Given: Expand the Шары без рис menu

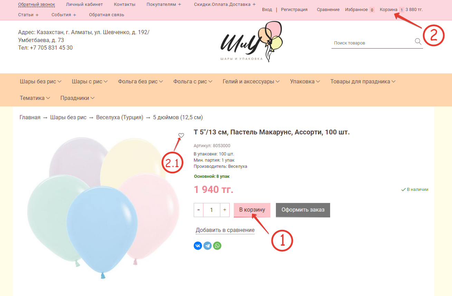Looking at the screenshot, I should point(41,82).
